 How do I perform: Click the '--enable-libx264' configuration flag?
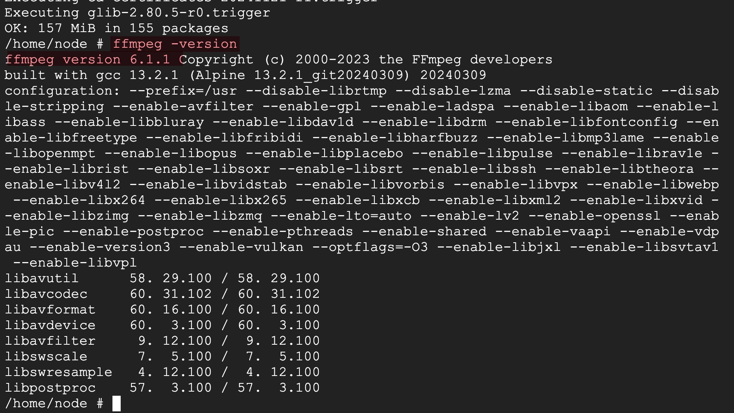[79, 200]
